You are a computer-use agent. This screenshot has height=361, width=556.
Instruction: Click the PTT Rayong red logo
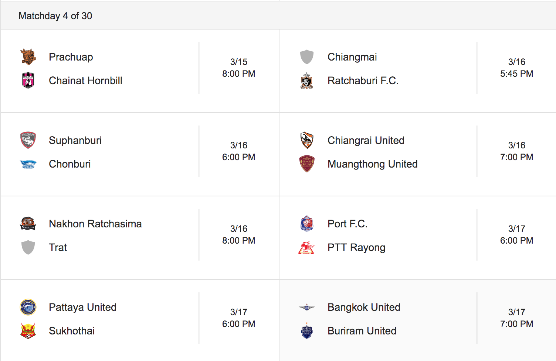(x=307, y=247)
